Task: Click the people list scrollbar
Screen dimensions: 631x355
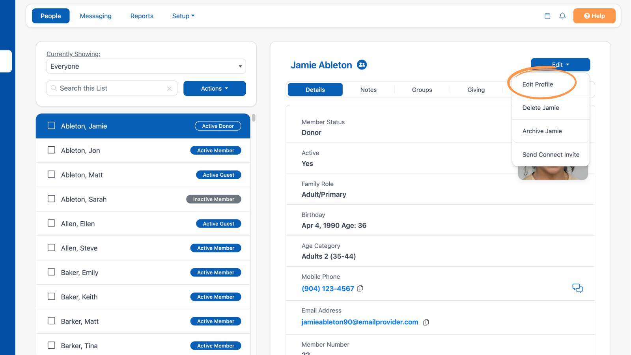Action: point(254,118)
